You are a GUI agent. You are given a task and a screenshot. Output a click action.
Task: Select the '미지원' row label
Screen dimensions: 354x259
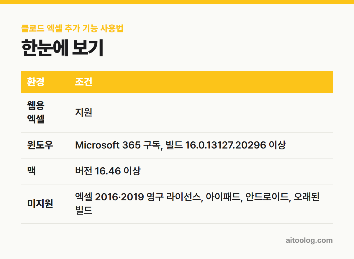[40, 204]
